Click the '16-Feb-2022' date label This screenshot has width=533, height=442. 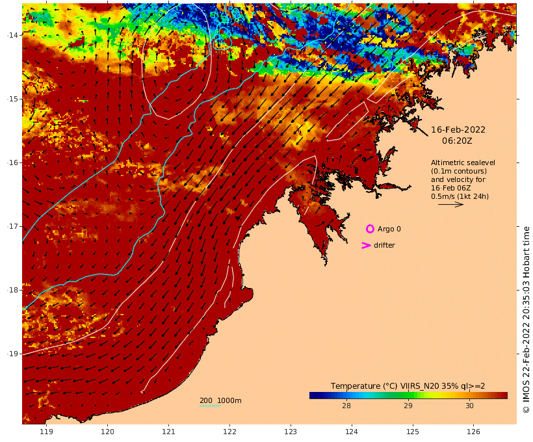point(458,130)
